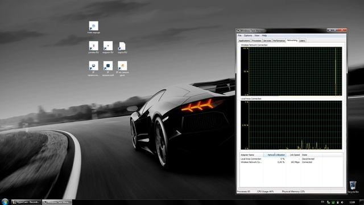
Task: Select the Wireless Network Co... adapter row
Action: (291, 162)
